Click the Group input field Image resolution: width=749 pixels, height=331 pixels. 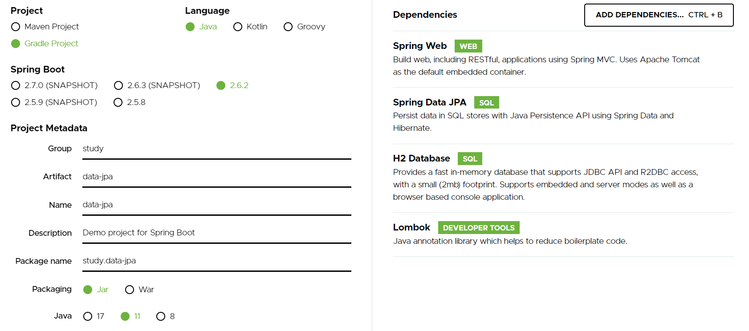click(217, 149)
